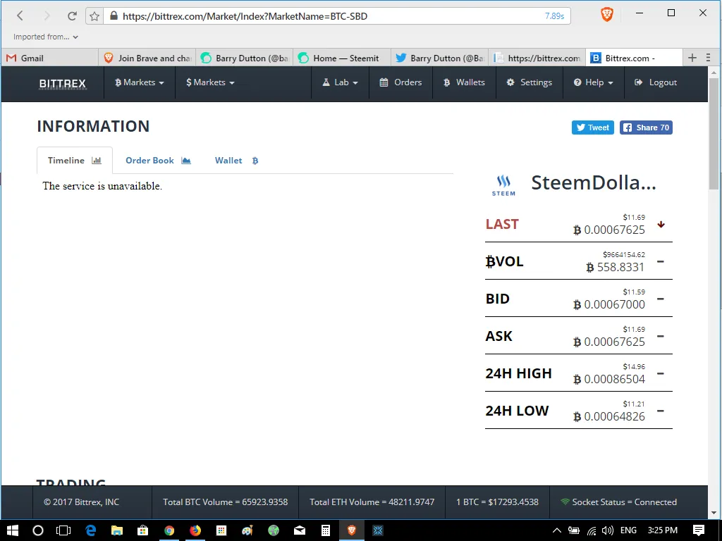
Task: Open File Explorer from the taskbar
Action: [117, 530]
